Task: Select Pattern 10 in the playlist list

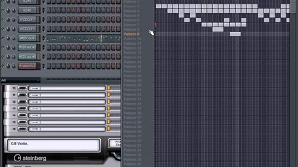Action: tap(132, 39)
